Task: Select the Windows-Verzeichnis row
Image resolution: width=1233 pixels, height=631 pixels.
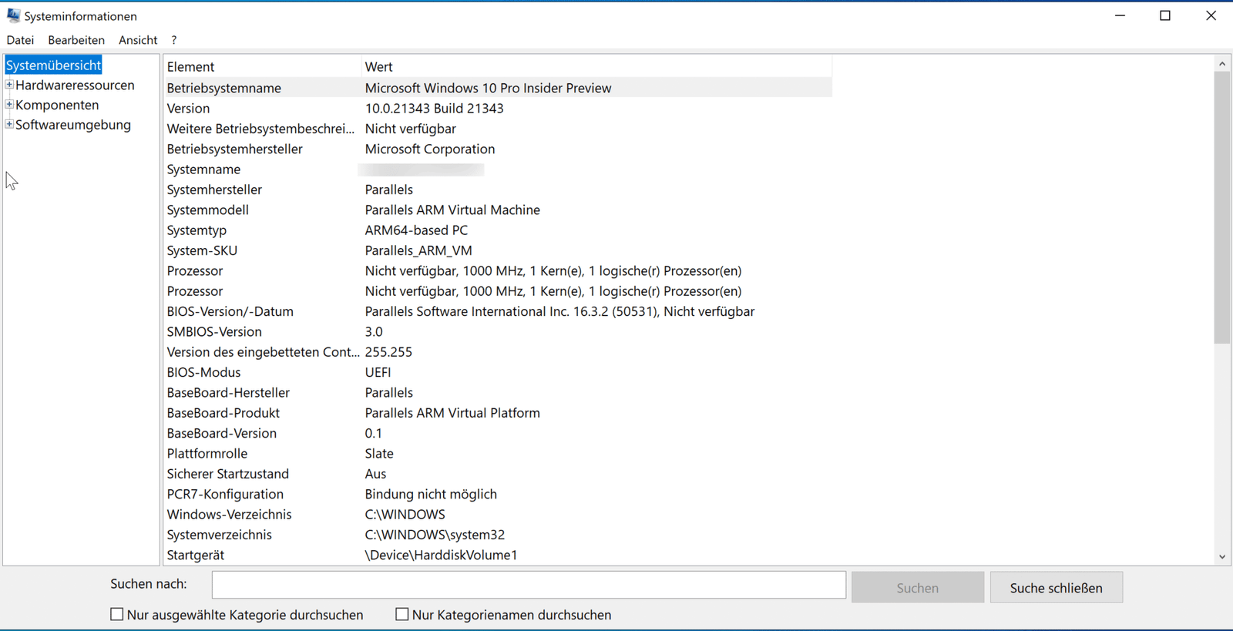Action: pos(498,514)
